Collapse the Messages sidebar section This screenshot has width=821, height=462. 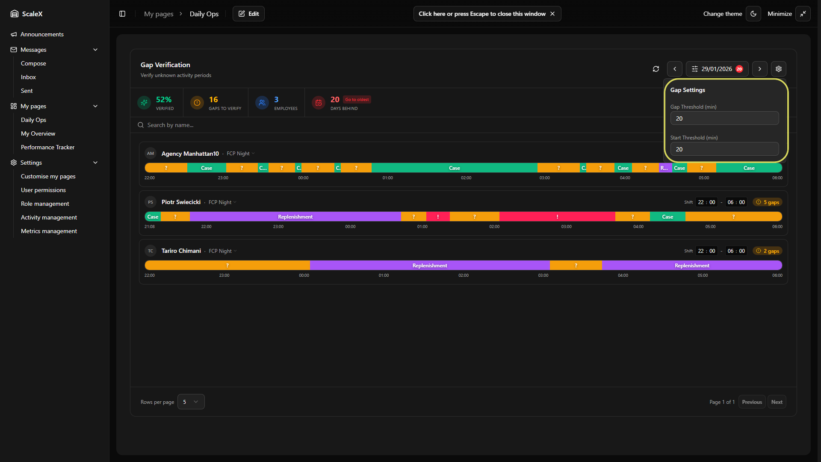pos(95,50)
